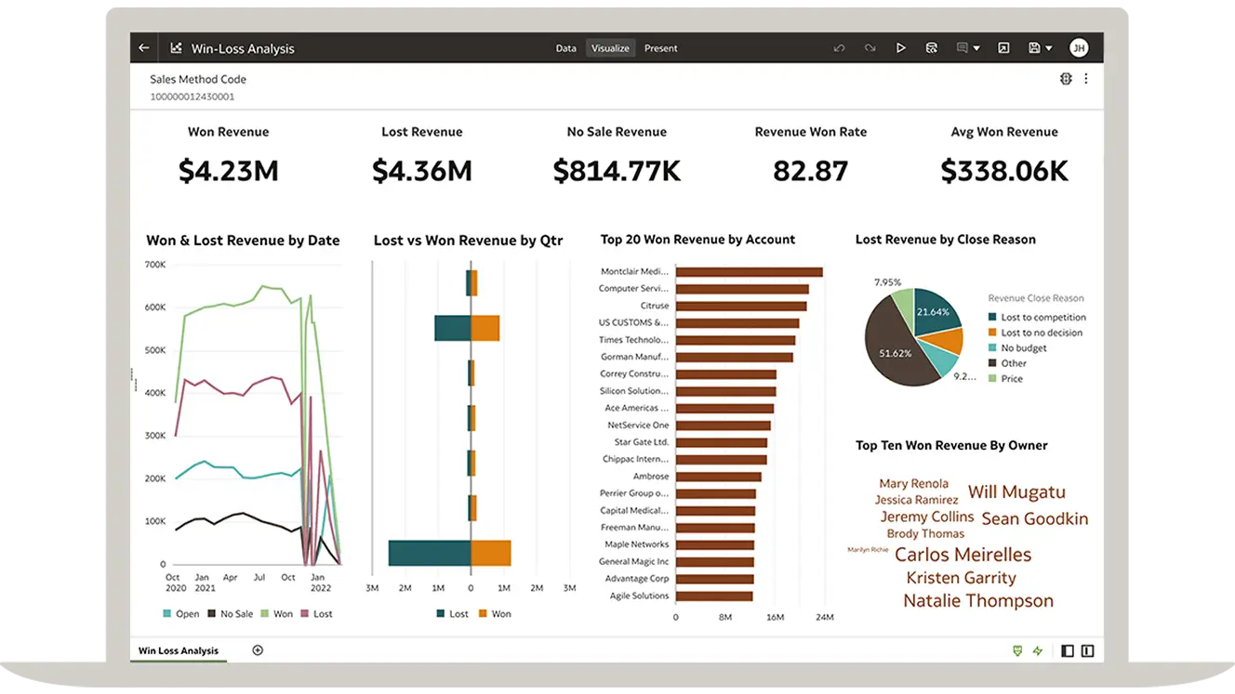
Task: Click the Won & Lost Revenue by Date title
Action: pyautogui.click(x=243, y=241)
